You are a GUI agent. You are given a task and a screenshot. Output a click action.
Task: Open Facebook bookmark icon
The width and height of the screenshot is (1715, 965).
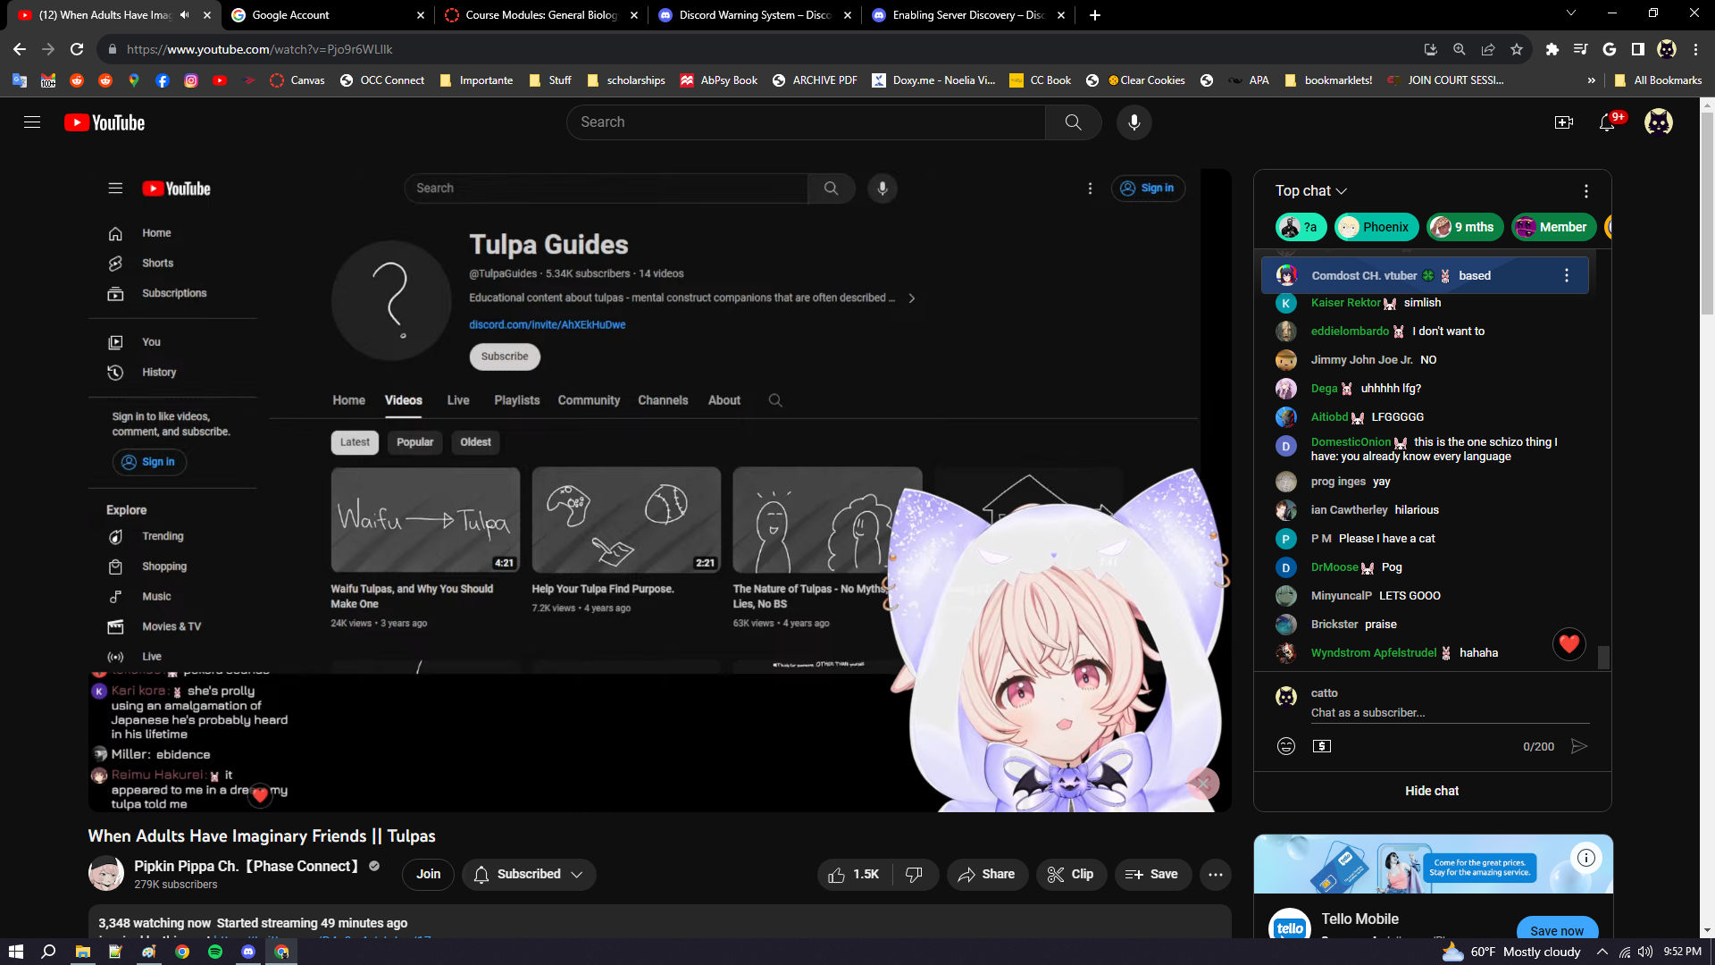tap(163, 80)
